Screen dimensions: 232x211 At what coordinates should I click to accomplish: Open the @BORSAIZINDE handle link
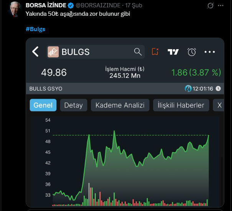[98, 5]
